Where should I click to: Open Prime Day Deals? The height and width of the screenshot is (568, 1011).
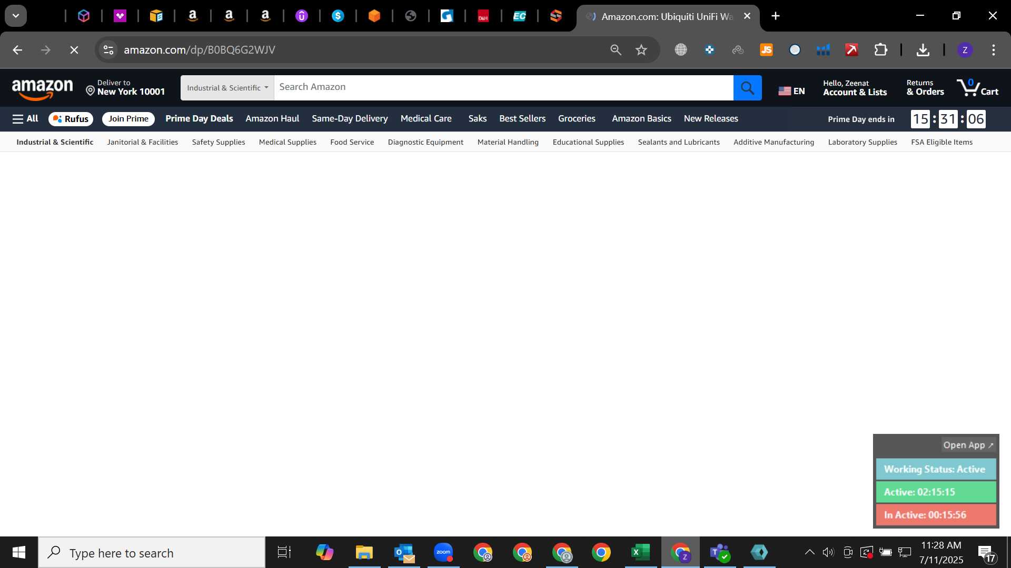click(x=199, y=119)
